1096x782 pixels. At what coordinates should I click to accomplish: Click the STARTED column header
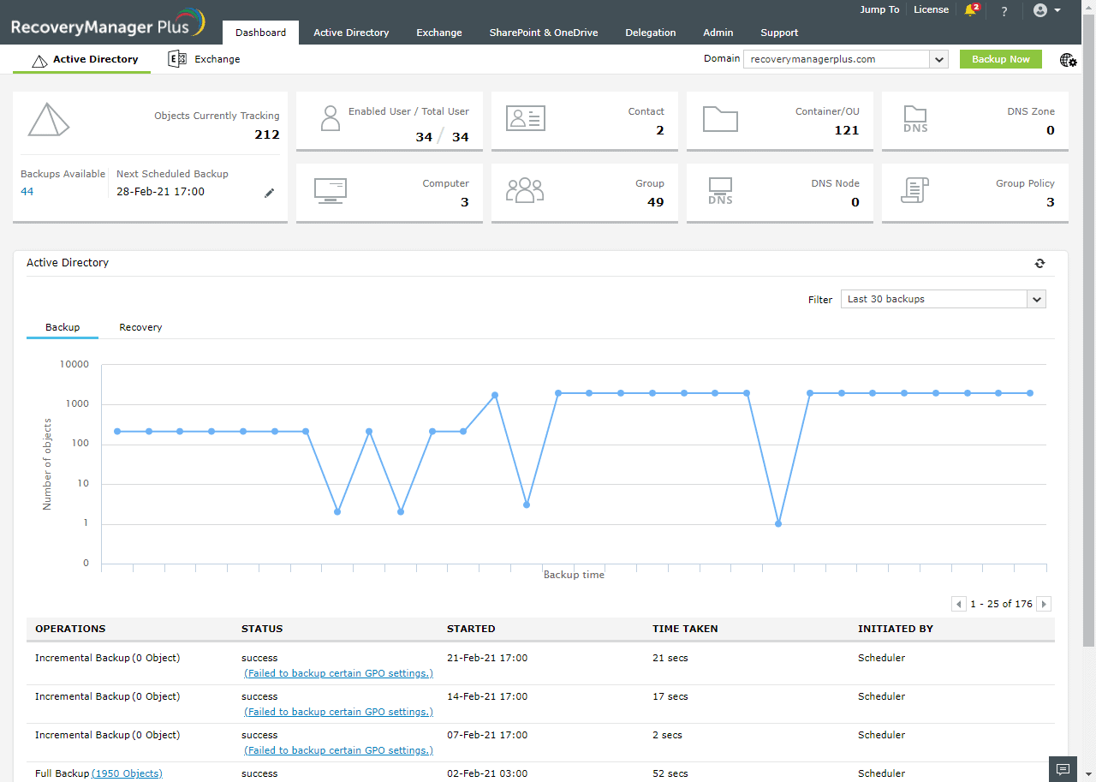(x=471, y=629)
